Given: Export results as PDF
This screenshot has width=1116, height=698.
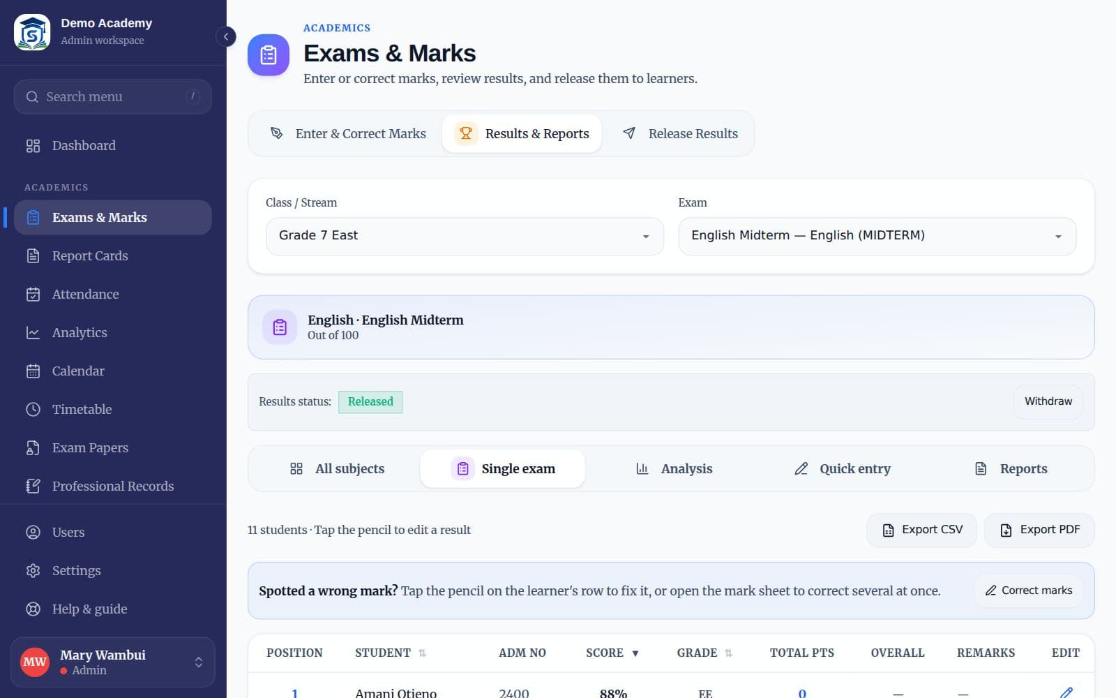Looking at the screenshot, I should pos(1039,530).
